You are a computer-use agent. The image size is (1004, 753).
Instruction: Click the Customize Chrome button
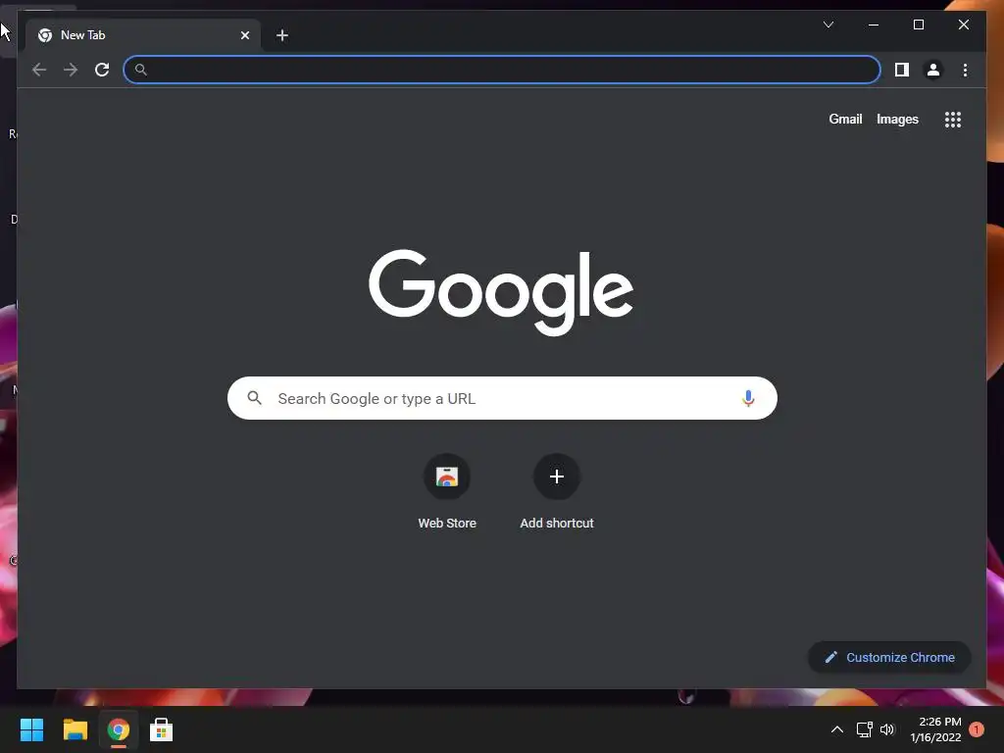(x=889, y=658)
